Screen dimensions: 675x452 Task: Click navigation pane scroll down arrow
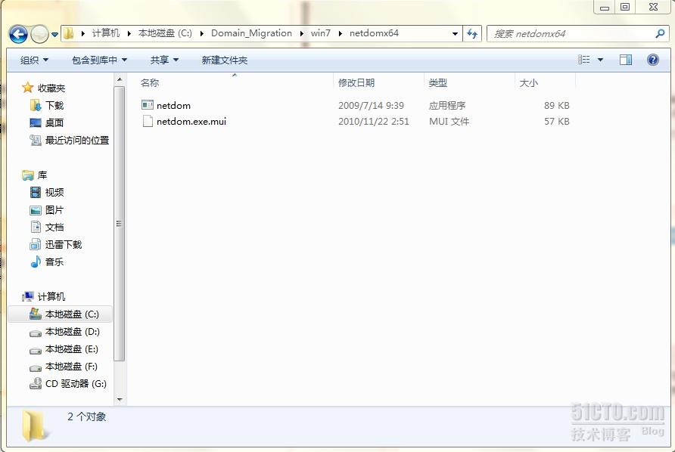(120, 399)
